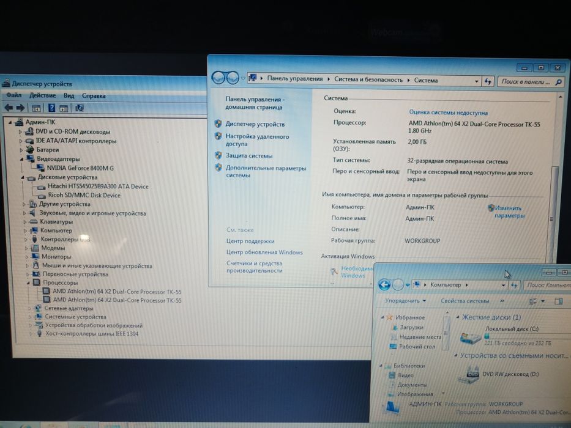Collapse Дисковые устройства node

pyautogui.click(x=23, y=177)
